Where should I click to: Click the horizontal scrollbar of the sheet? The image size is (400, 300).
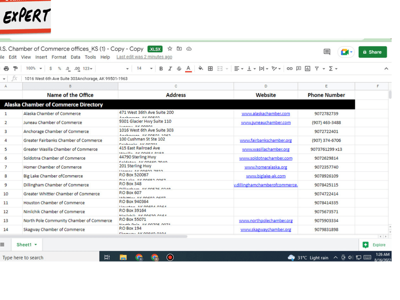pyautogui.click(x=94, y=236)
